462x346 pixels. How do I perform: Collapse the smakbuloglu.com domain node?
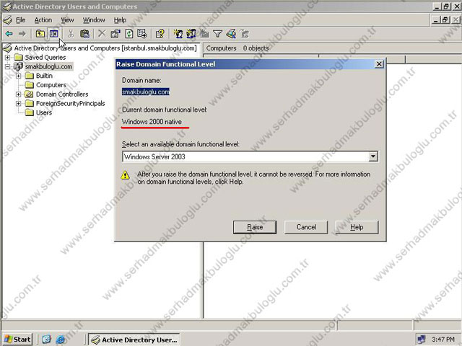click(7, 66)
